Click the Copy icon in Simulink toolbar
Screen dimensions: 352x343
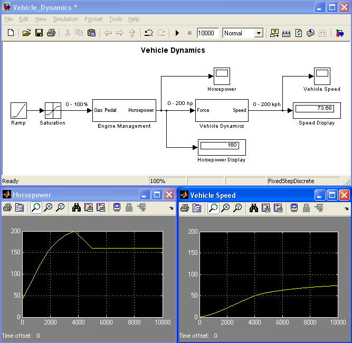click(79, 33)
